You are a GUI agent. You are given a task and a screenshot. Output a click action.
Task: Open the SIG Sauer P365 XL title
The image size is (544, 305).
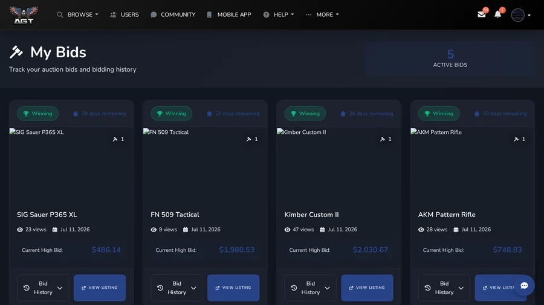coord(47,215)
